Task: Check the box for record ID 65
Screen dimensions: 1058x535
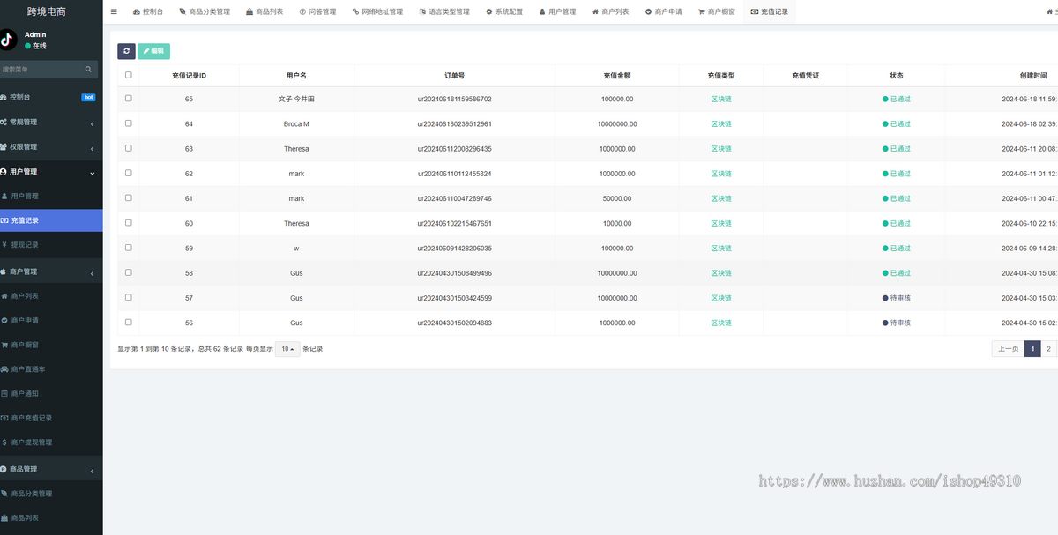Action: [x=128, y=99]
